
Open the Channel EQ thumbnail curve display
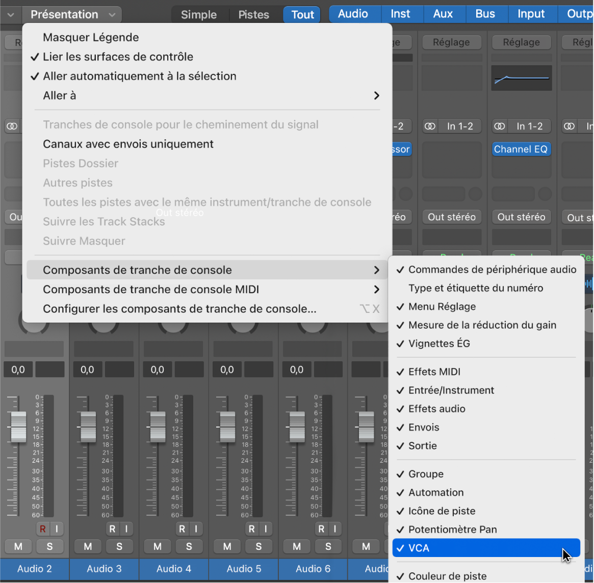pyautogui.click(x=521, y=77)
